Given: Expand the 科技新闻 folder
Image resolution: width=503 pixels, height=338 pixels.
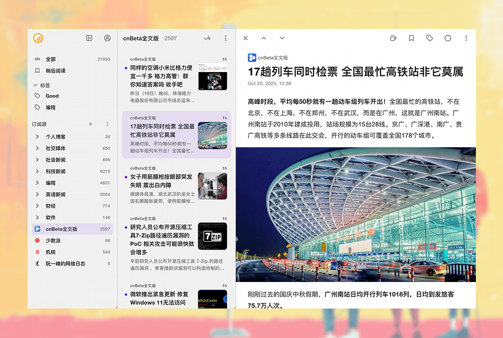Looking at the screenshot, I should click(37, 171).
